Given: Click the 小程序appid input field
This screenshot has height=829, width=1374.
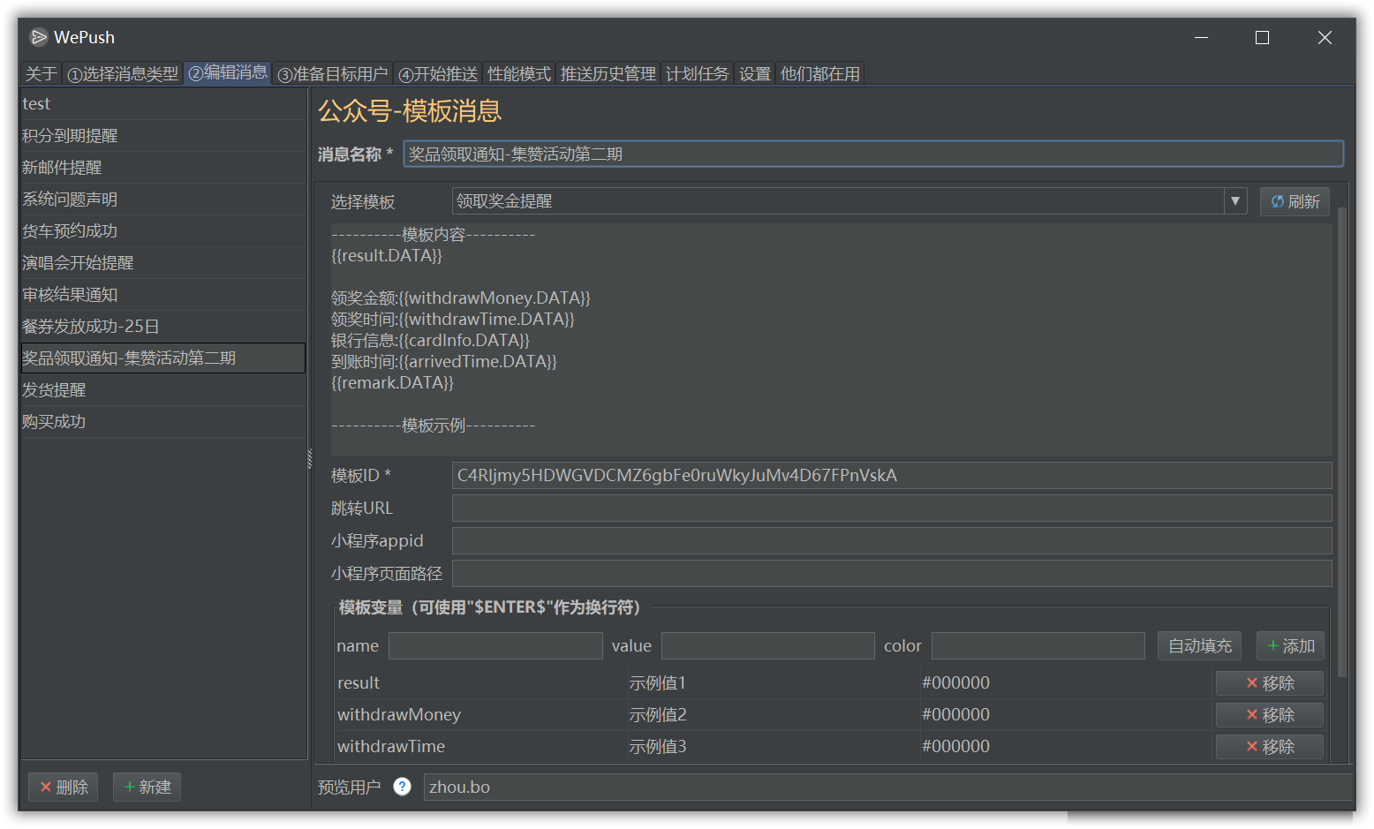Looking at the screenshot, I should (891, 541).
